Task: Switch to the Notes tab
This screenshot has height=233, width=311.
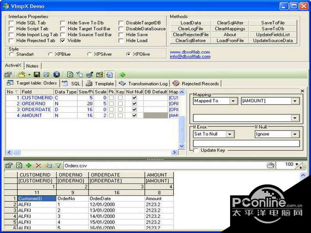Action: click(32, 66)
